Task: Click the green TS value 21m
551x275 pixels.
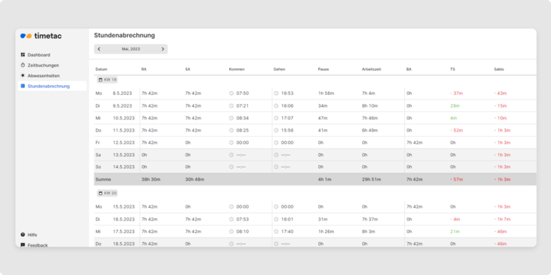Action: point(455,232)
